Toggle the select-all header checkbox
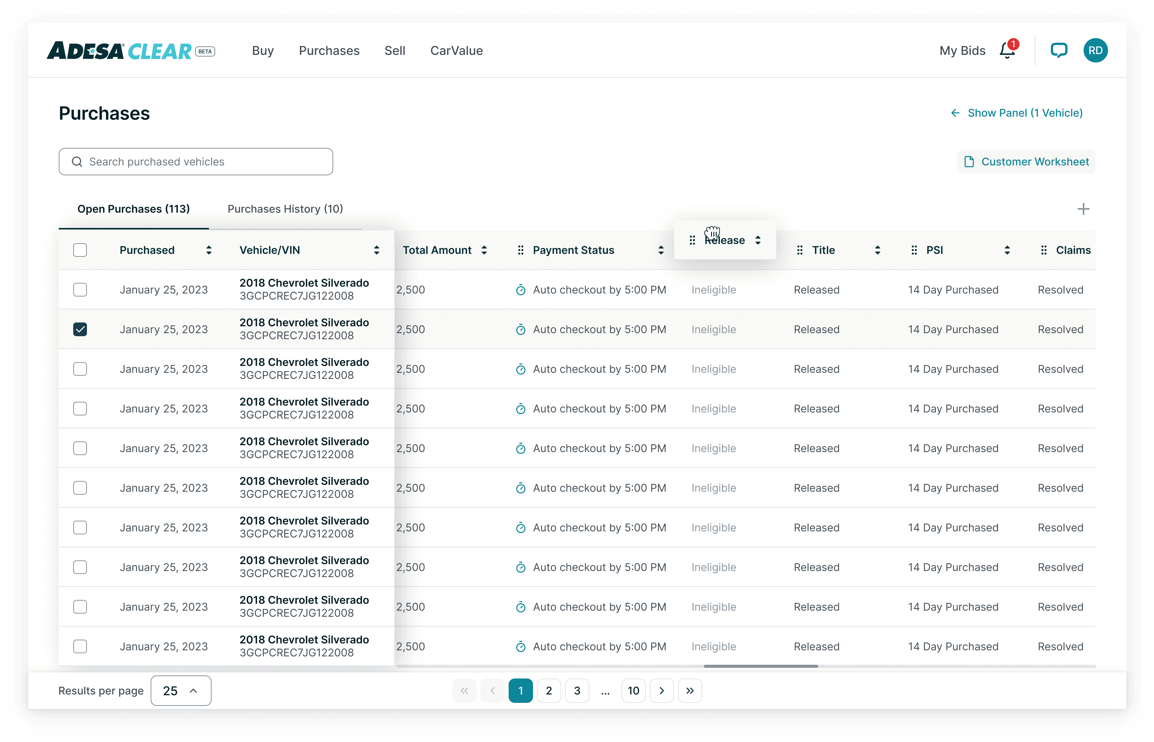 (x=80, y=250)
